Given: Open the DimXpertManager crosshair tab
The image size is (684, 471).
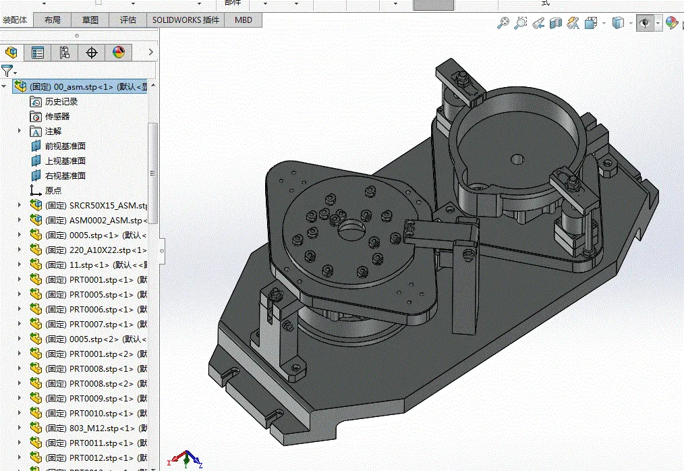Looking at the screenshot, I should [x=92, y=53].
